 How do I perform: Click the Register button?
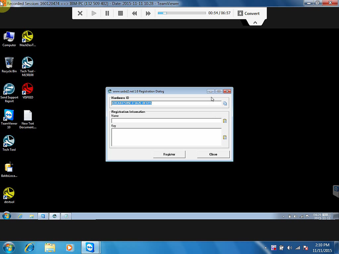[169, 154]
